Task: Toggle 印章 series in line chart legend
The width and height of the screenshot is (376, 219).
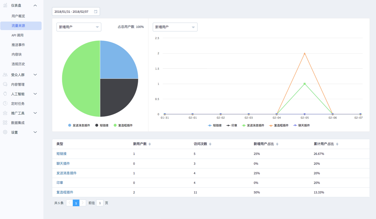Action: (x=232, y=125)
